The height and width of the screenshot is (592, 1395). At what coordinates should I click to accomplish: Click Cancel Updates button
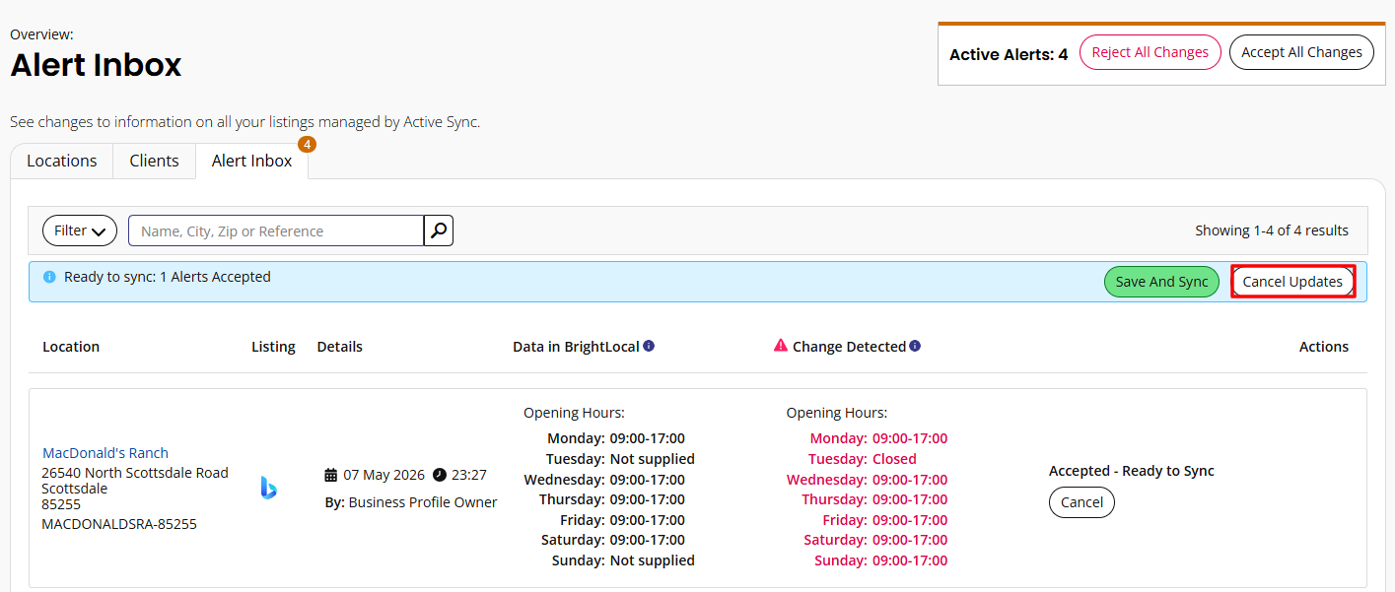[x=1292, y=282]
